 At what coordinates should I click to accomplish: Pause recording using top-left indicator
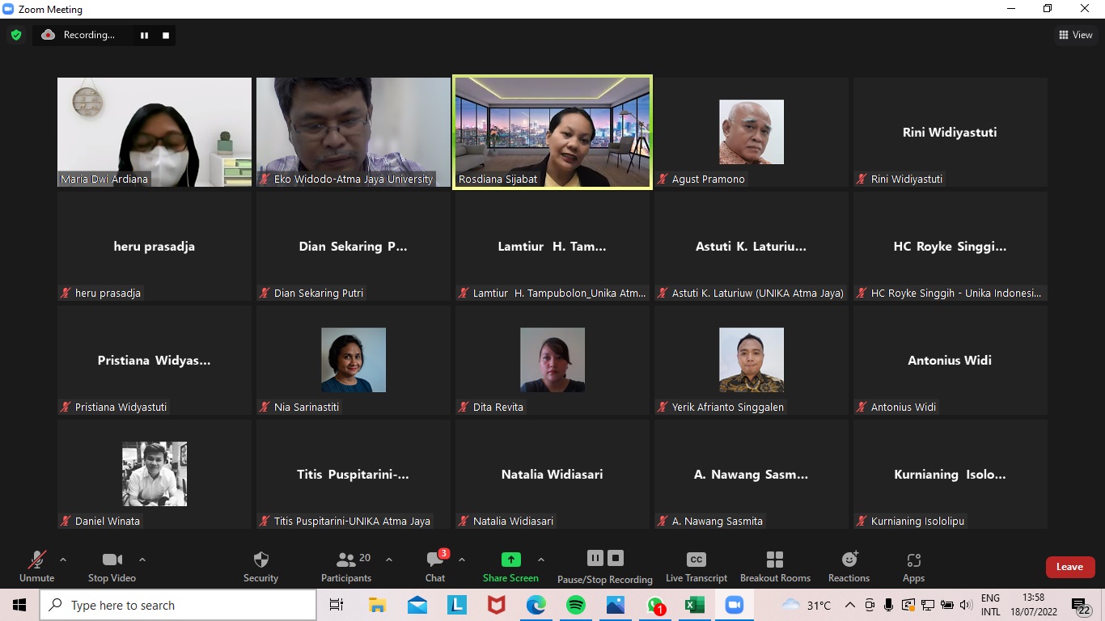click(144, 35)
